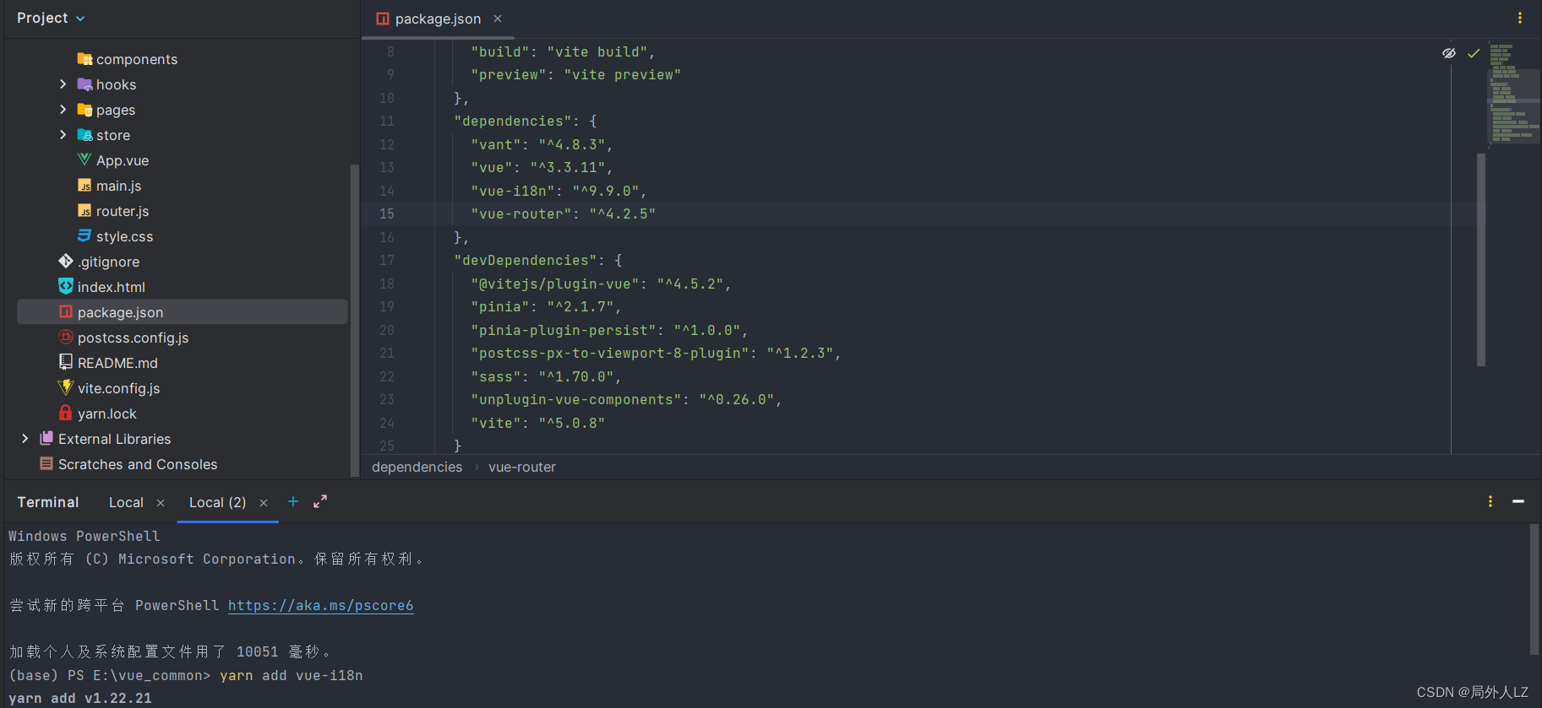Click line number 15 in the gutter
This screenshot has height=708, width=1542.
[x=387, y=213]
